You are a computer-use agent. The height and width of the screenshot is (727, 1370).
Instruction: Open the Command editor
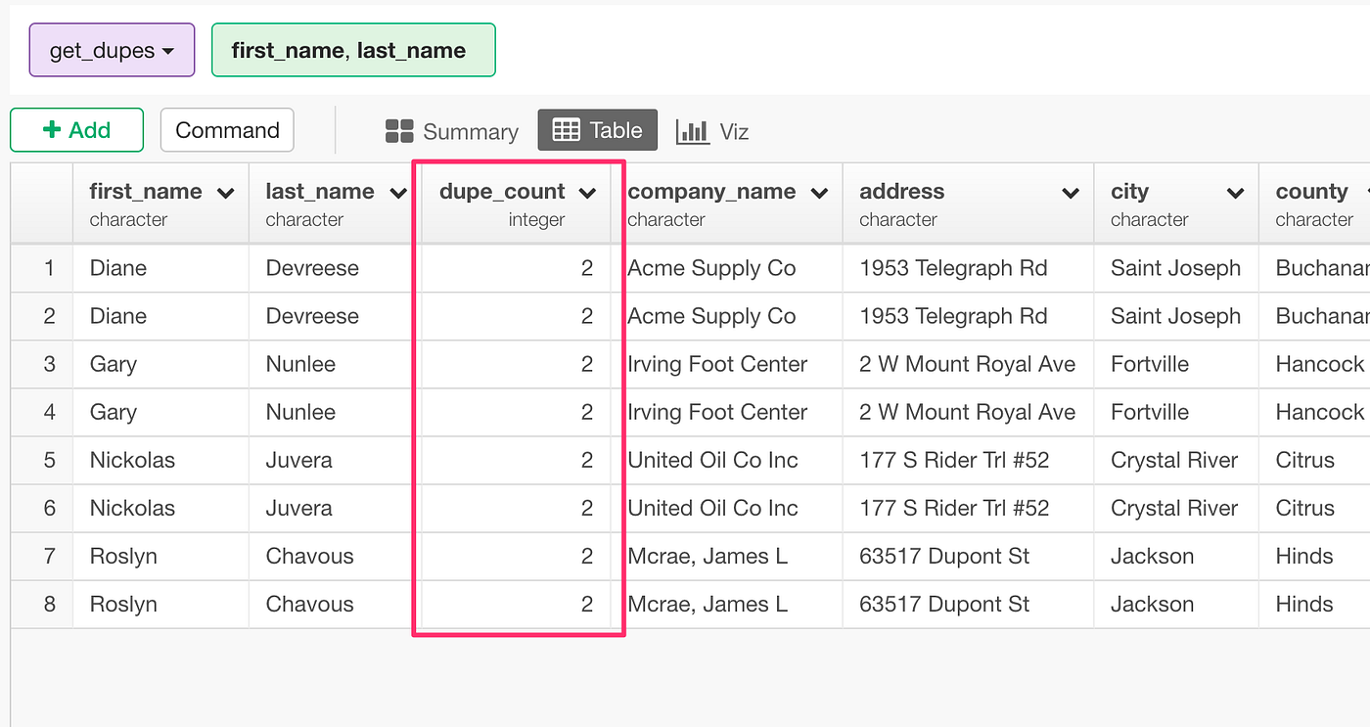[226, 129]
